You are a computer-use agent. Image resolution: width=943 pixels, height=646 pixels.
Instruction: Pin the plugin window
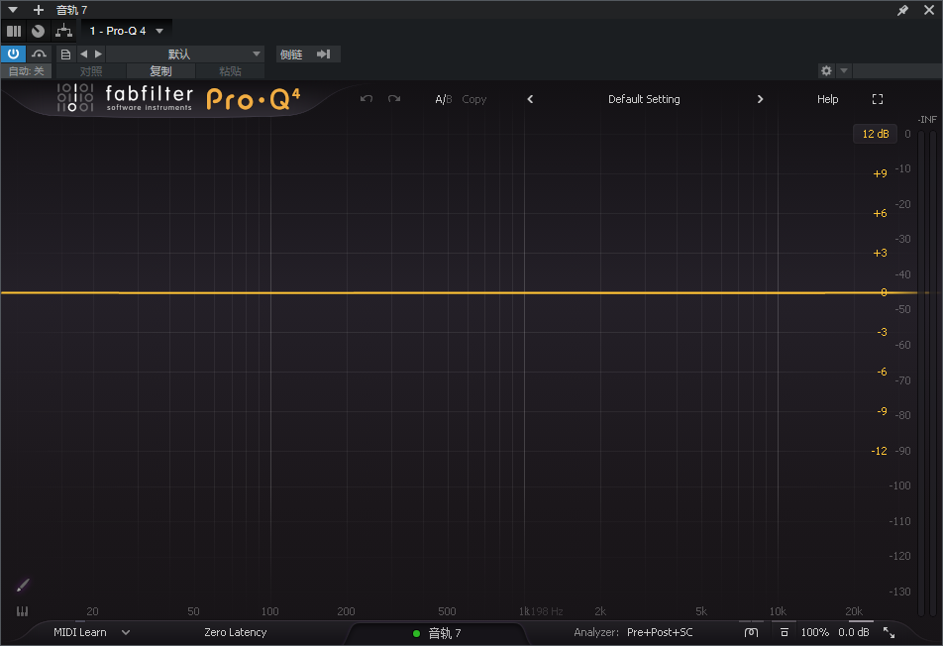(x=902, y=10)
